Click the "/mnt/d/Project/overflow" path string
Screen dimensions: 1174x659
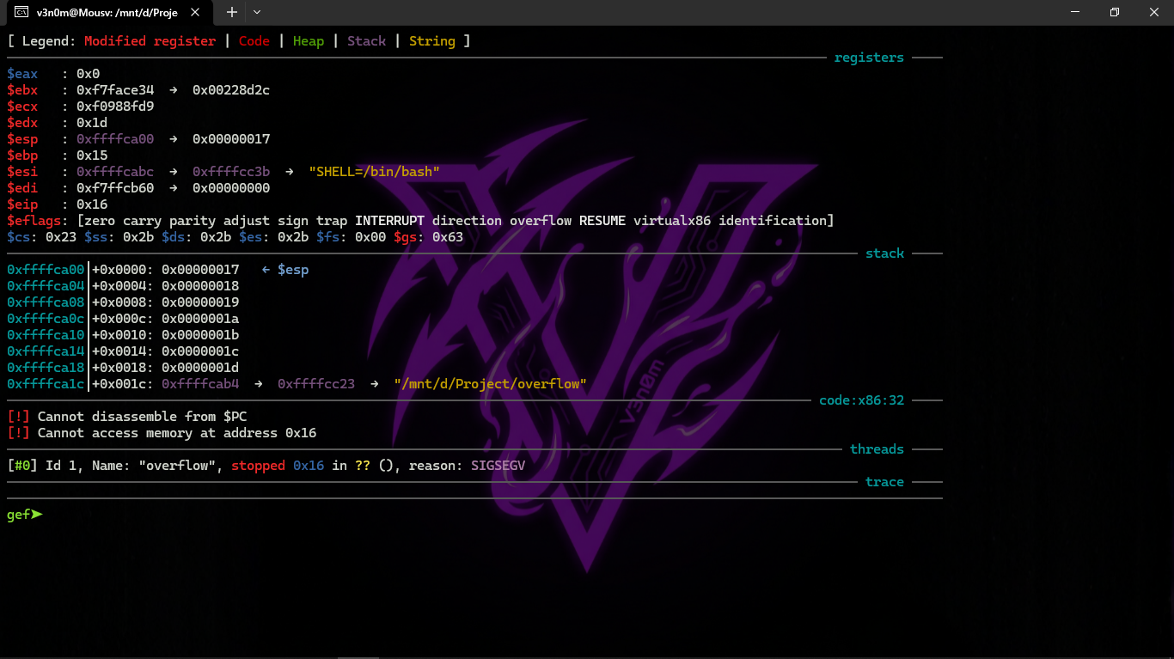[490, 384]
